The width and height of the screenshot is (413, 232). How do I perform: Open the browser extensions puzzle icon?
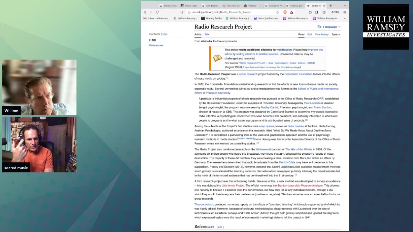310,12
